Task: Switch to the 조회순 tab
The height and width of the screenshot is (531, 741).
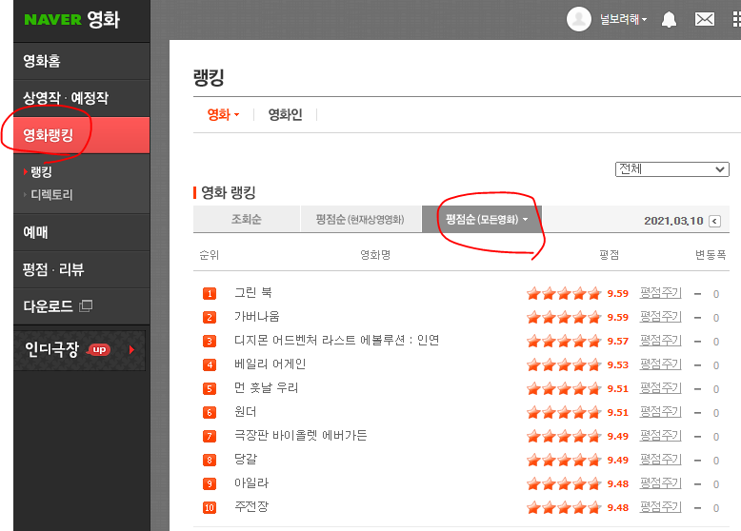Action: [x=247, y=219]
